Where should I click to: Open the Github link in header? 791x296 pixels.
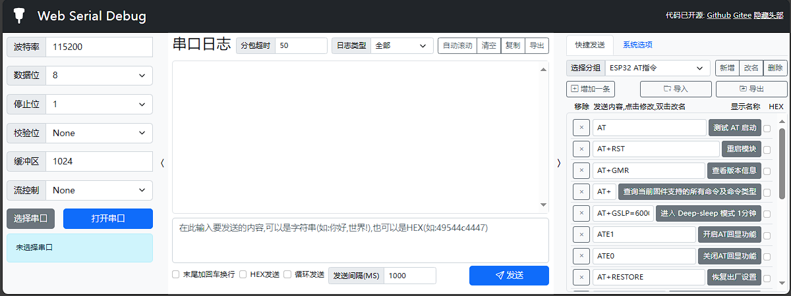coord(720,16)
